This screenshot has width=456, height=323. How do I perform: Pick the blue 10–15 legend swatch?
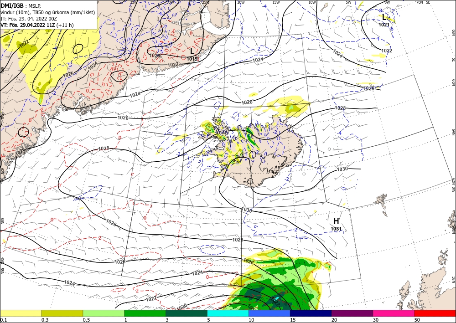pos(269,313)
